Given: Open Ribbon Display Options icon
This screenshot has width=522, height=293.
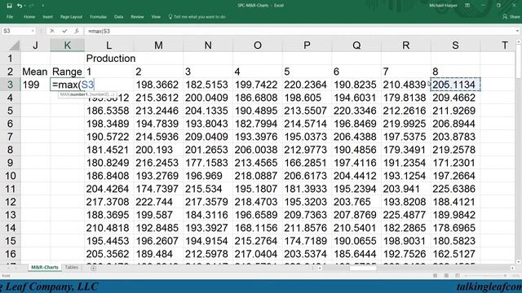Looking at the screenshot, I should click(x=467, y=6).
